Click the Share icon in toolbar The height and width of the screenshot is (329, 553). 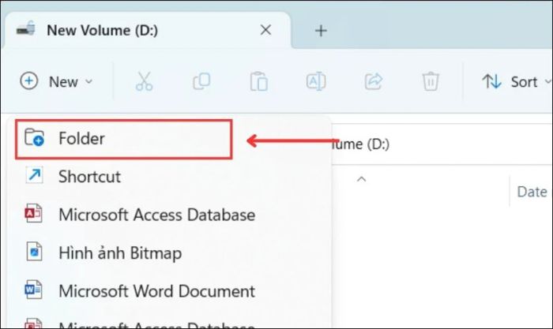tap(374, 82)
